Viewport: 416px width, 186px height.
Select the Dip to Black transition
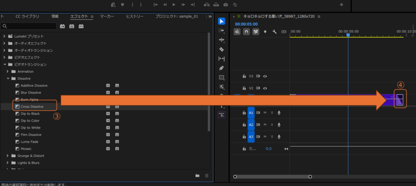pos(30,114)
